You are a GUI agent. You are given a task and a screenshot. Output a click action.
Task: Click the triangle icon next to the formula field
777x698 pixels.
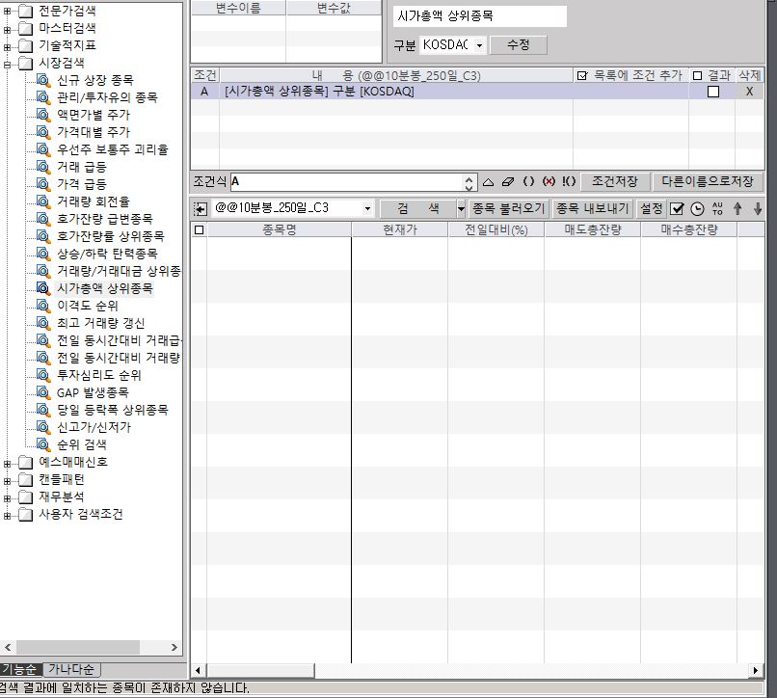(488, 181)
